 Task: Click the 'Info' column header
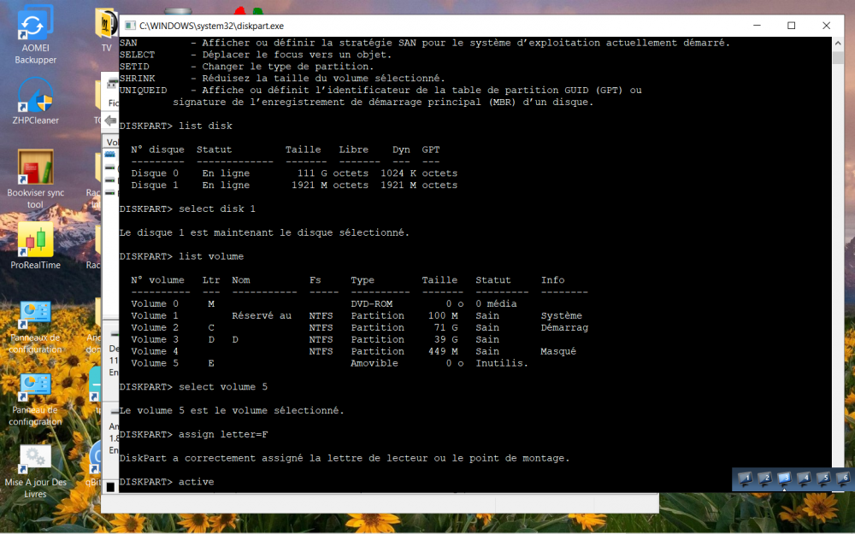pos(553,280)
